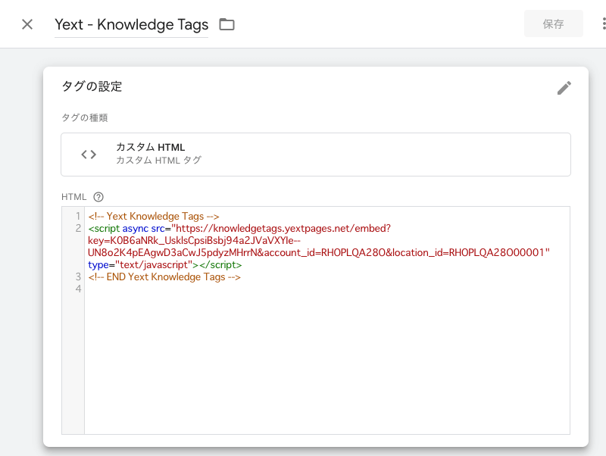Open the folder icon beside tag name
Viewport: 606px width, 456px height.
point(226,24)
